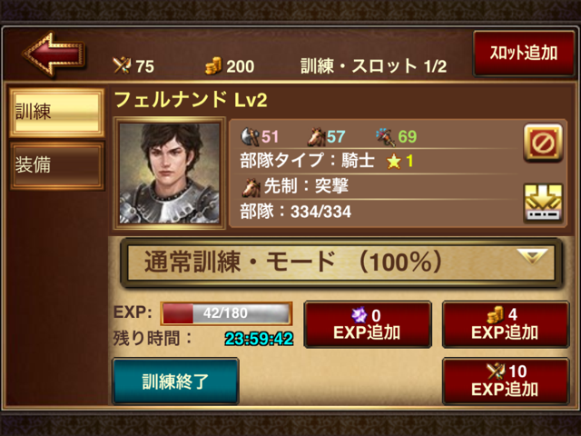Viewport: 581px width, 436px height.
Task: Tap the horse cavalry stat icon
Action: [x=316, y=136]
